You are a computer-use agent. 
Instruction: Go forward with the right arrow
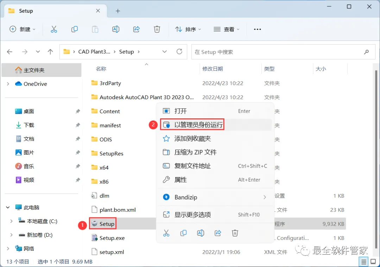25,52
